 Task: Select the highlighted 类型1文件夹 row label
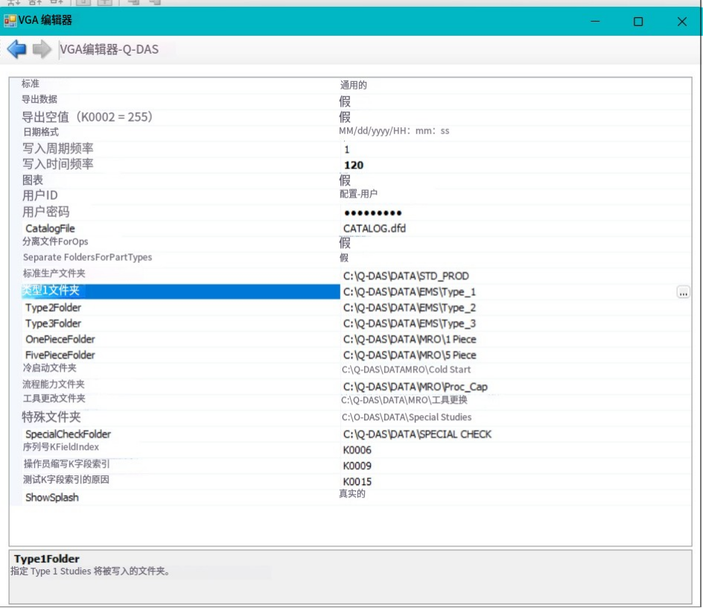click(x=51, y=291)
